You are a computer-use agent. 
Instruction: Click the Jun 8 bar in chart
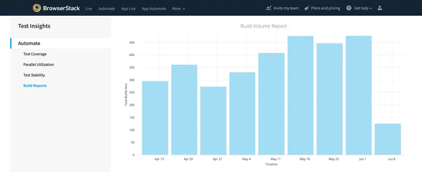click(x=388, y=139)
